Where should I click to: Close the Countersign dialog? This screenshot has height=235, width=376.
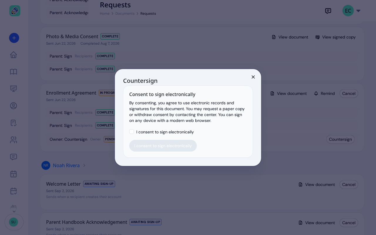click(253, 77)
